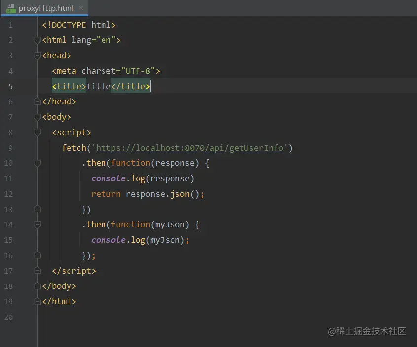Click the fold end marker on line 16
The width and height of the screenshot is (417, 347).
point(37,255)
